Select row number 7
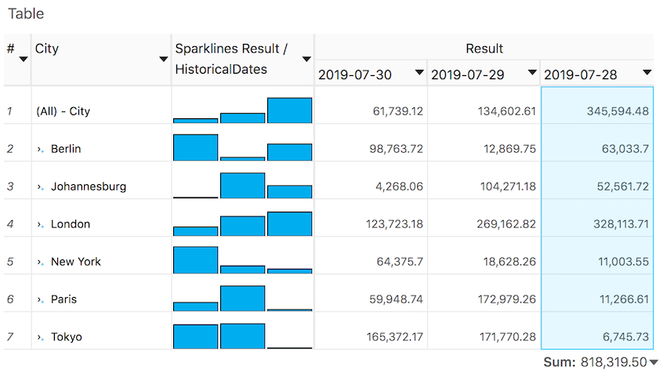The image size is (667, 377). [10, 337]
